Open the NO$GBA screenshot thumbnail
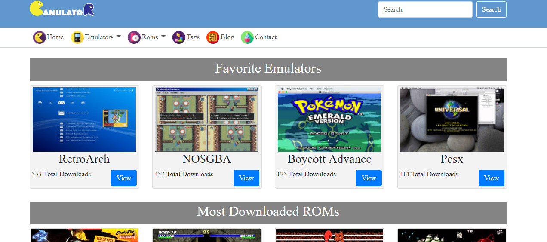 pos(207,119)
